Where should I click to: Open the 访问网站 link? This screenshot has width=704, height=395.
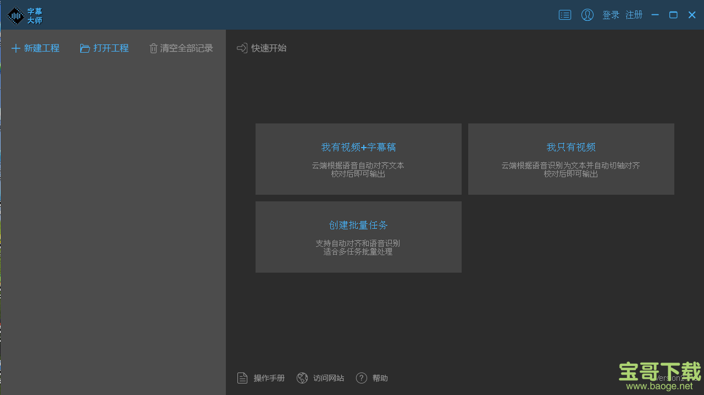(329, 378)
